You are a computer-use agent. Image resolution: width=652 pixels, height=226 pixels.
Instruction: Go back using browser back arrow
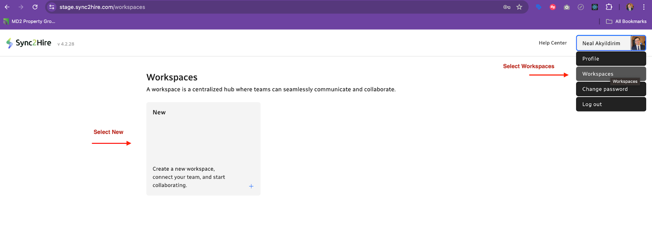(7, 7)
